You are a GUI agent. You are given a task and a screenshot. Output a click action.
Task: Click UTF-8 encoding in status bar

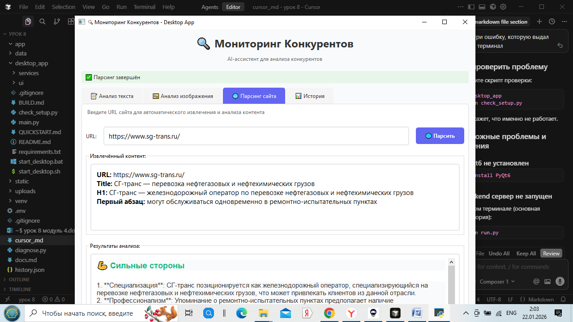(494, 299)
